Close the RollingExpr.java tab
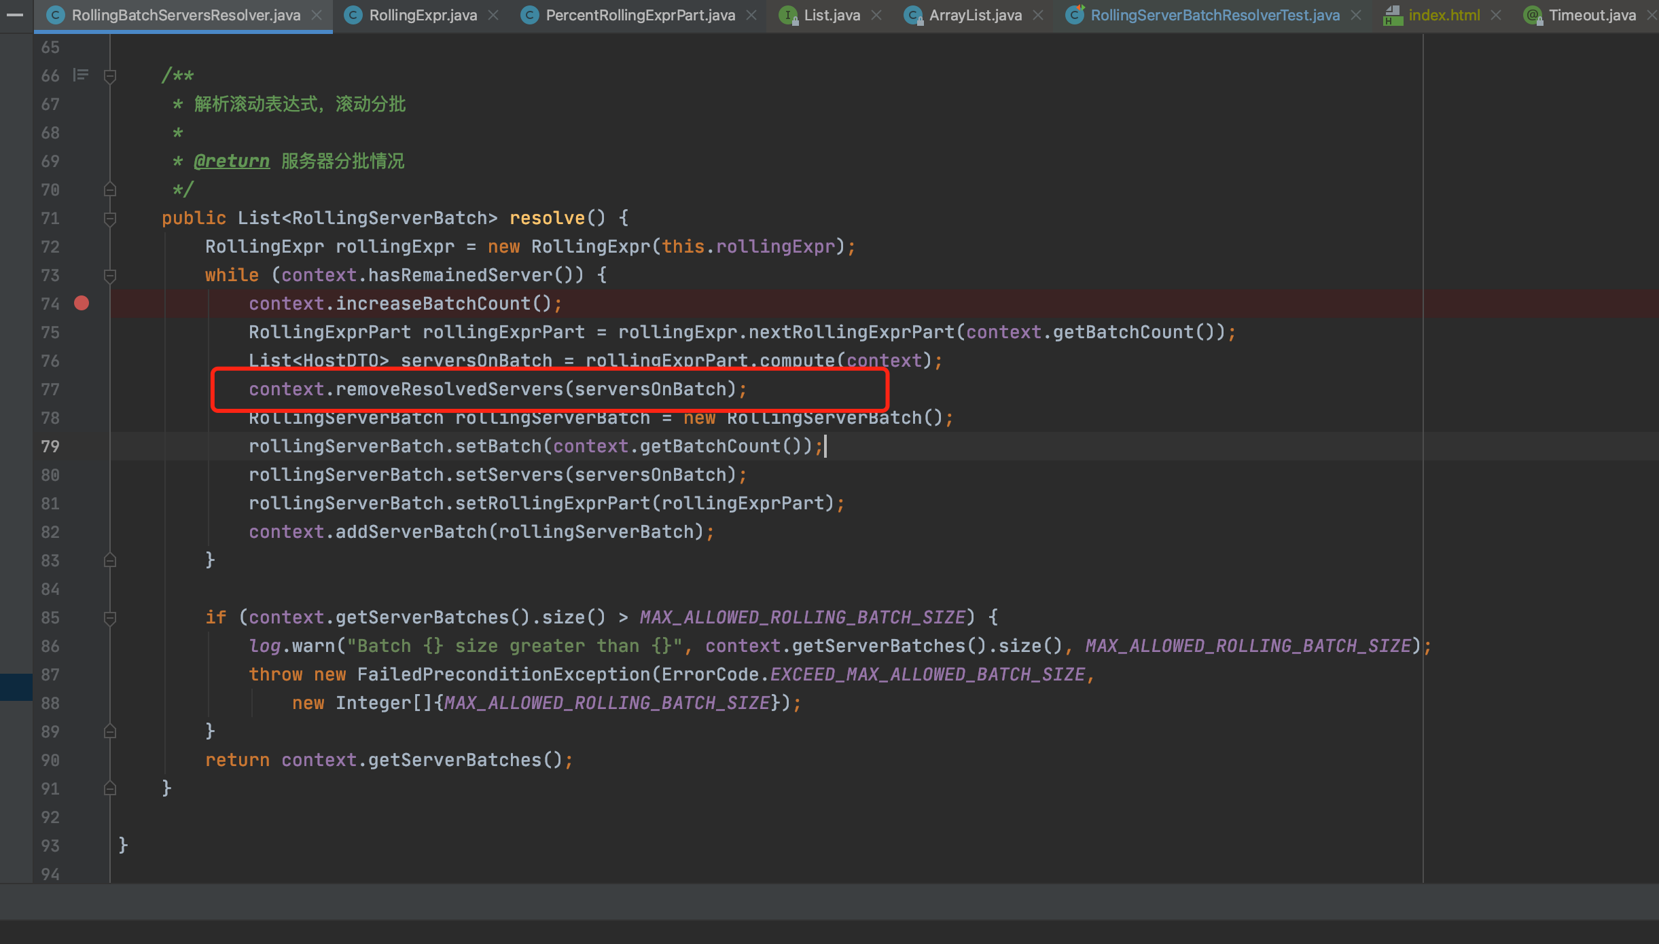 point(494,15)
